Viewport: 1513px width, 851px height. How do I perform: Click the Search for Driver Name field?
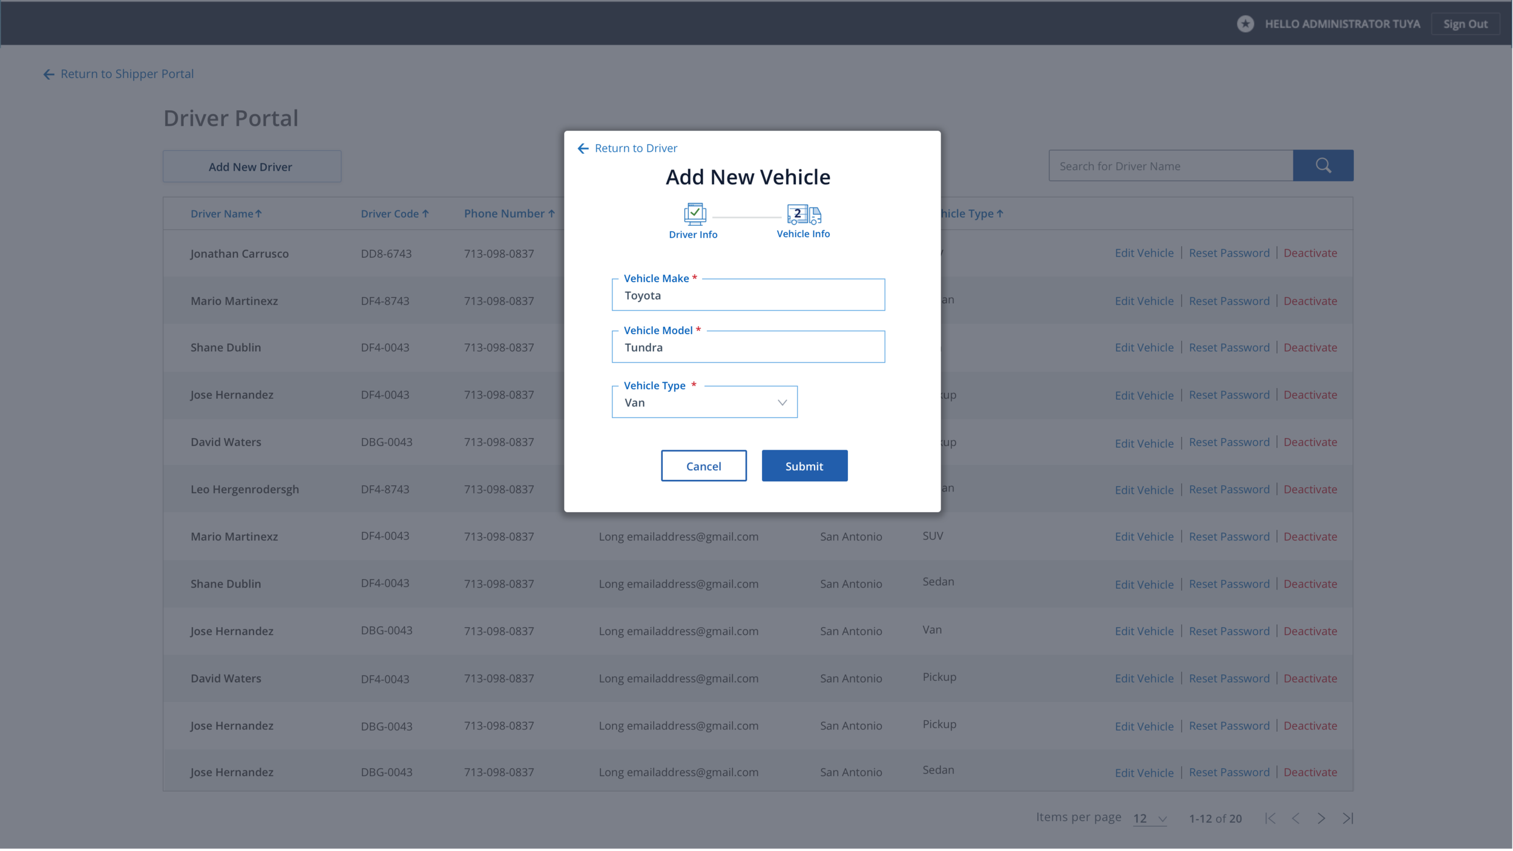[1171, 166]
